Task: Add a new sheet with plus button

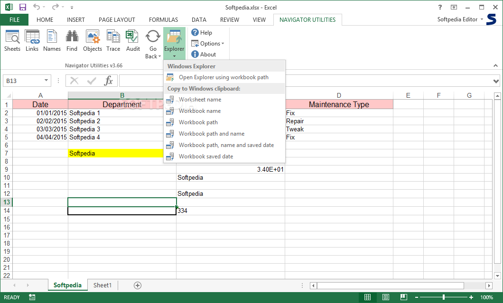Action: tap(138, 285)
